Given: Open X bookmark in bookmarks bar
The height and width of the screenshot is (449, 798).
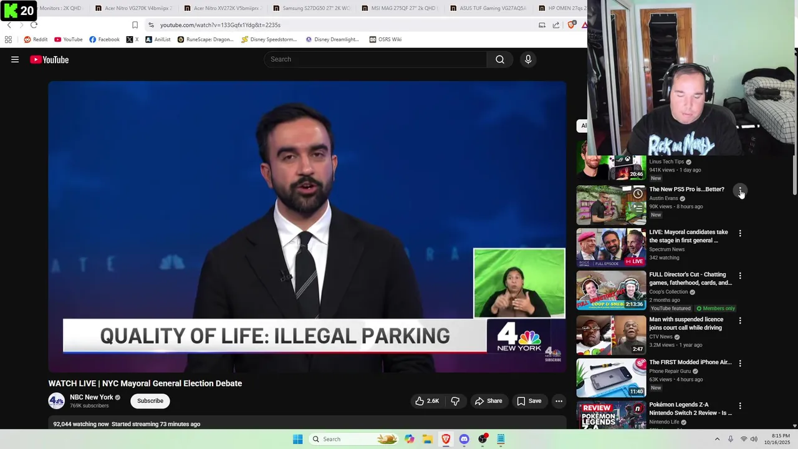Looking at the screenshot, I should pyautogui.click(x=132, y=39).
